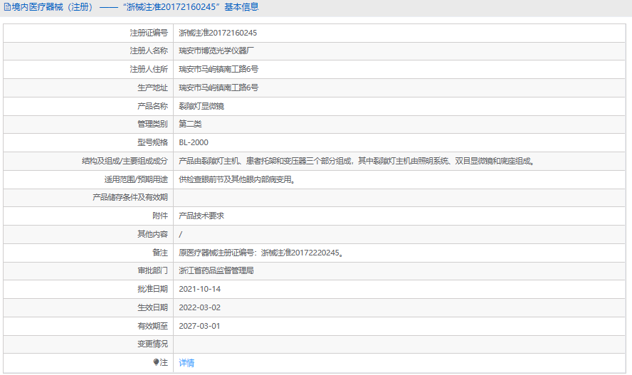Screen dimensions: 632x375
Task: Click the 结构及组成 description text
Action: (x=357, y=161)
